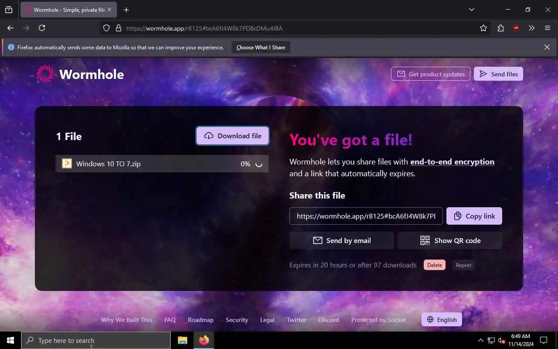Click the Download file button
558x349 pixels.
click(232, 136)
